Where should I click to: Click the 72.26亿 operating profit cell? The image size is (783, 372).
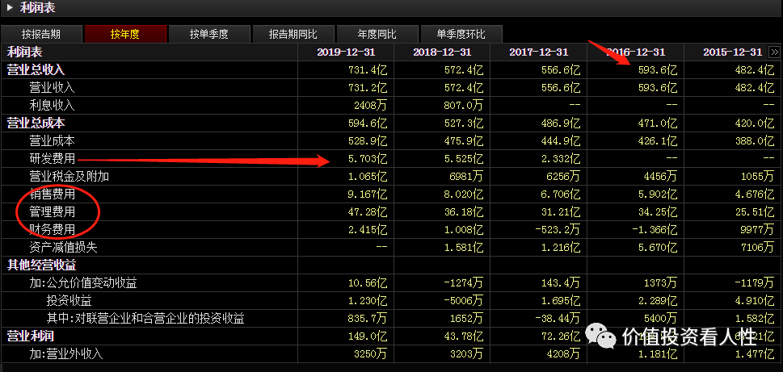[x=560, y=336]
